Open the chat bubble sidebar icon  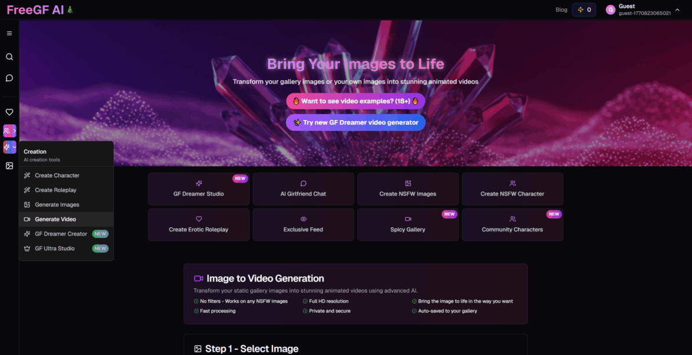tap(9, 78)
